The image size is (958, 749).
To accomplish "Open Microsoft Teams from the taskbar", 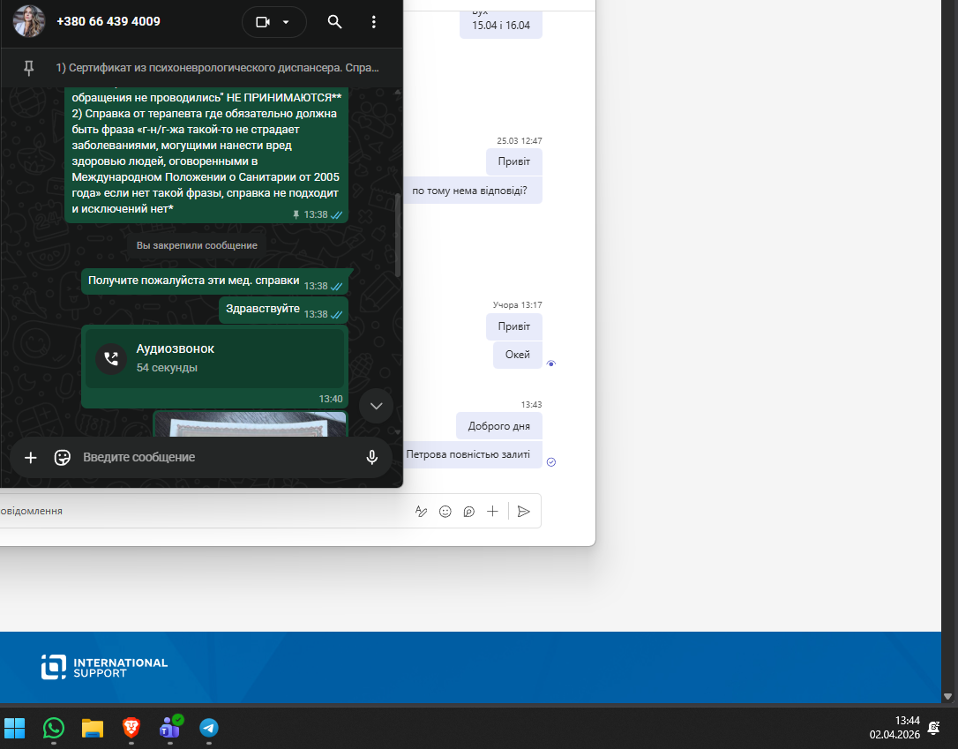I will pyautogui.click(x=170, y=728).
